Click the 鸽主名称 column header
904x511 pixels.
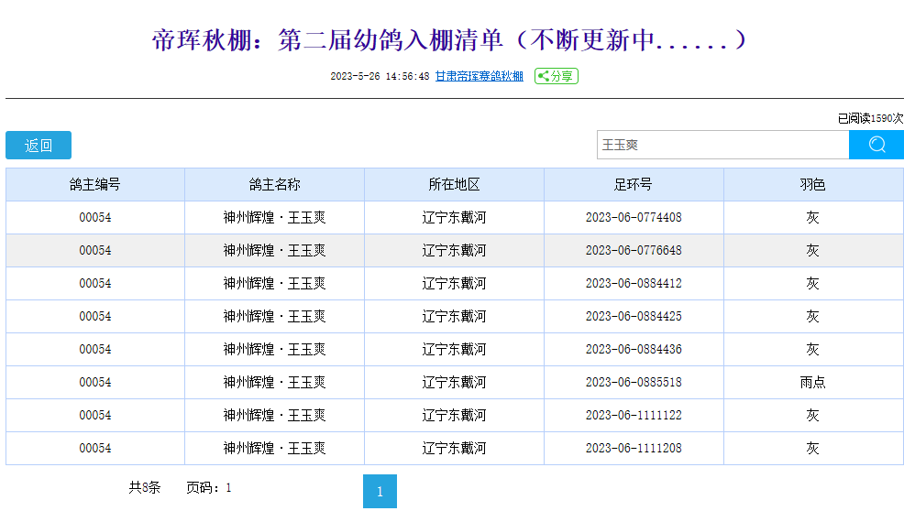pyautogui.click(x=274, y=184)
